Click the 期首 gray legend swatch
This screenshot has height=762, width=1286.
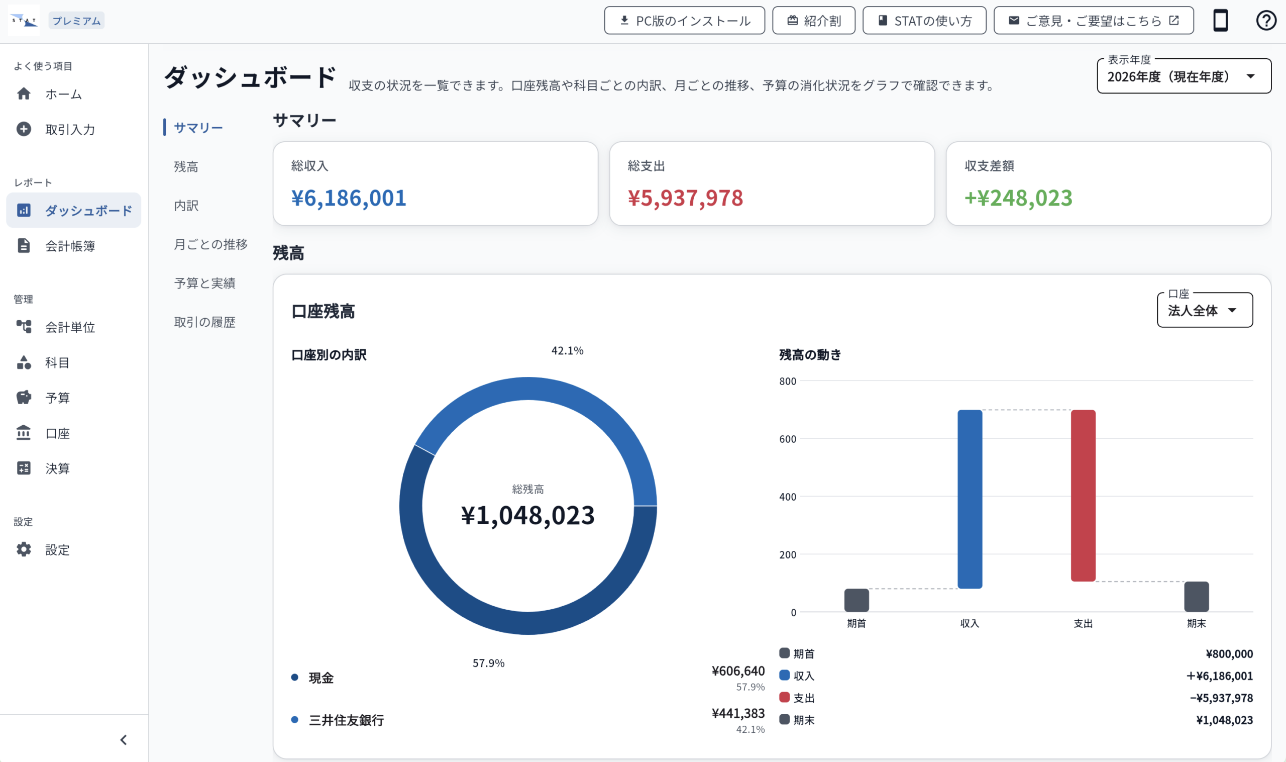[784, 652]
